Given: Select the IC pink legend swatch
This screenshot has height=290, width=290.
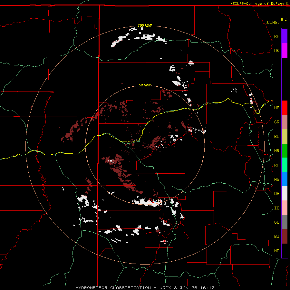Looking at the screenshot, I should point(285,208).
